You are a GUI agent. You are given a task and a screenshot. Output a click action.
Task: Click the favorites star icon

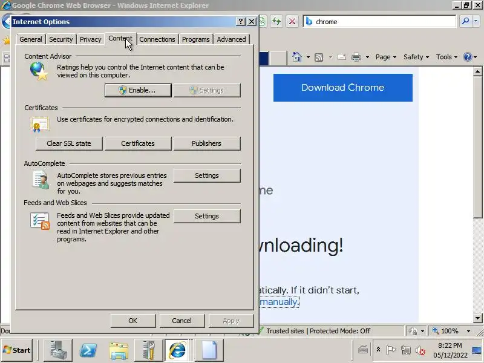[6, 40]
